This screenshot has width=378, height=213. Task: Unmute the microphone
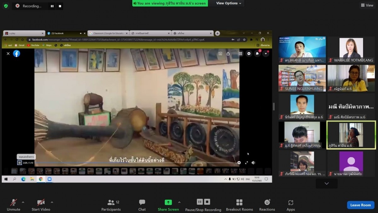pos(14,205)
